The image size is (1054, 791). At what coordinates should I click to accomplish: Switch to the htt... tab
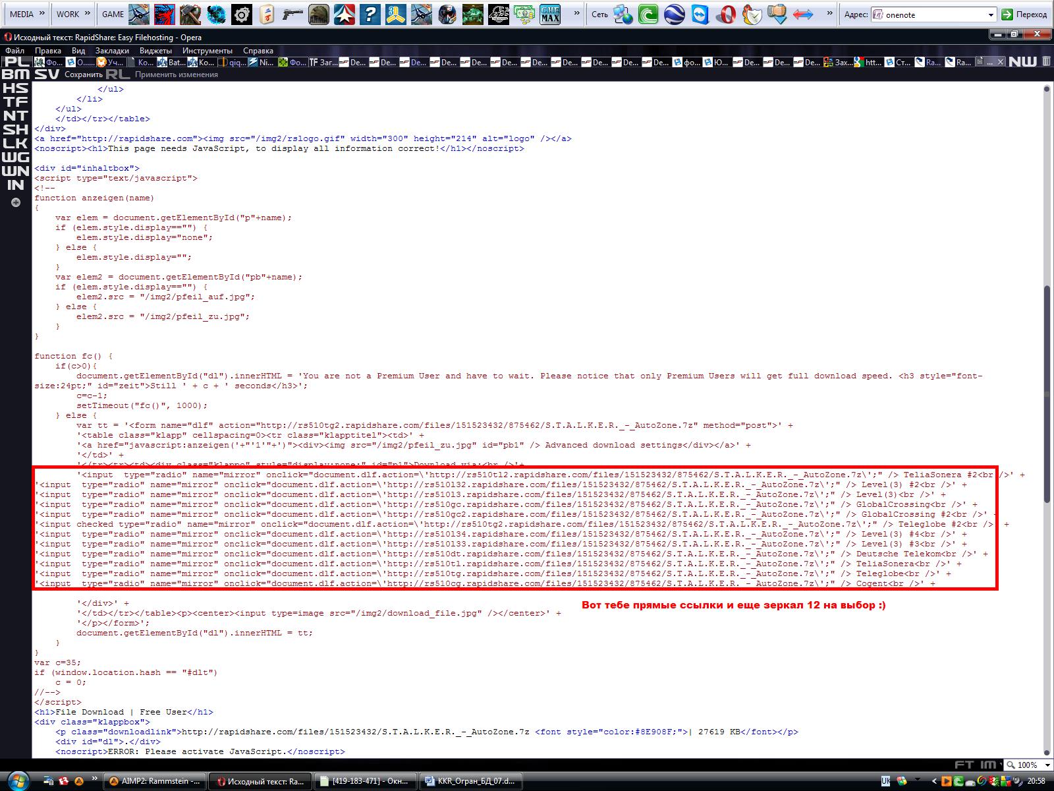point(868,62)
